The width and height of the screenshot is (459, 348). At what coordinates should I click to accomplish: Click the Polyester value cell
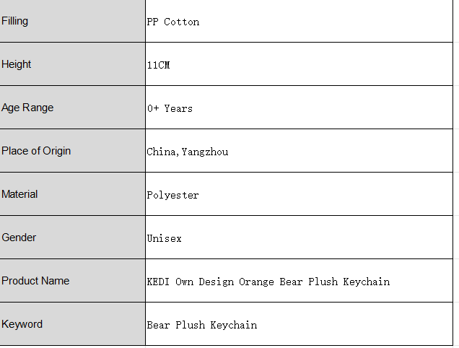tap(300, 194)
